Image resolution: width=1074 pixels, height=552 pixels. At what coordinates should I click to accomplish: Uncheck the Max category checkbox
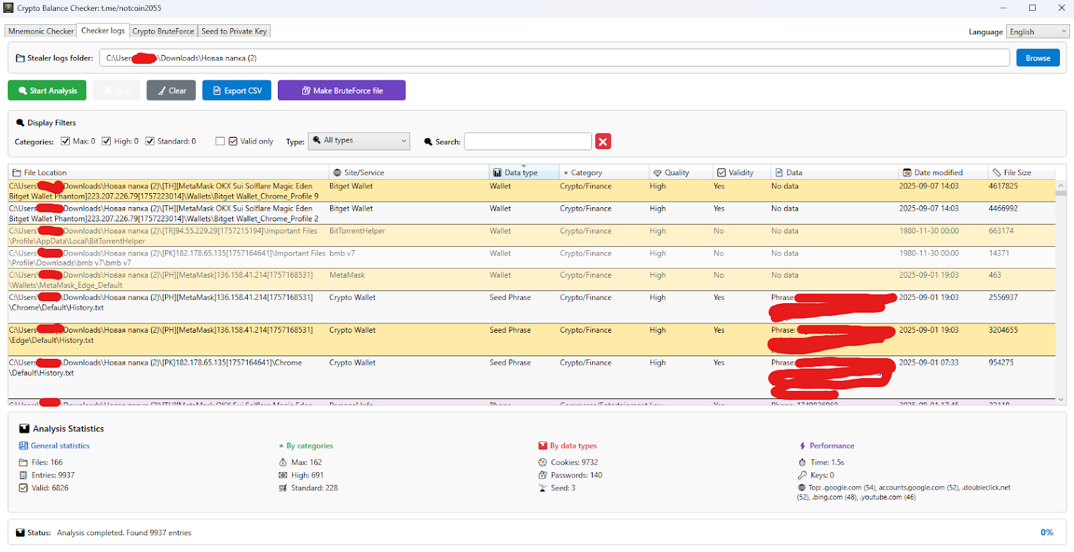(66, 142)
